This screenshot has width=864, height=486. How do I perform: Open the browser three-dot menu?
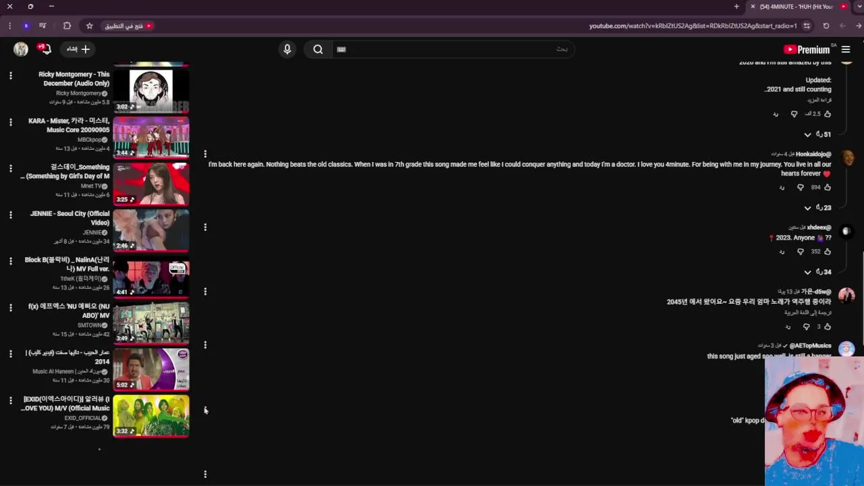(x=9, y=26)
